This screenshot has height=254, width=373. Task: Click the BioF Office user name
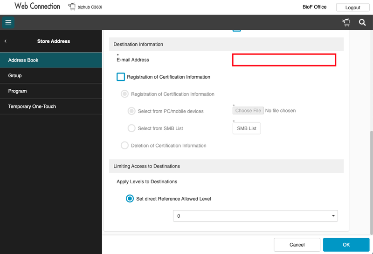314,7
